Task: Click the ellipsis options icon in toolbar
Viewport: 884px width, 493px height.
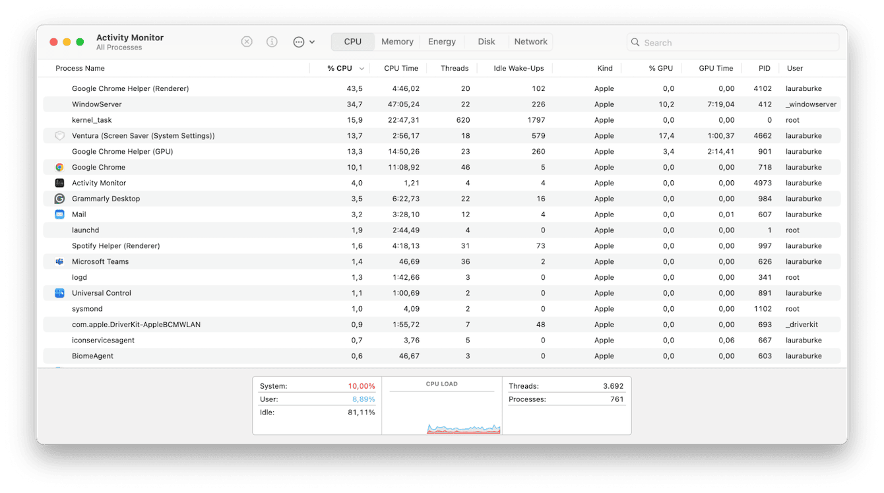Action: pos(300,41)
